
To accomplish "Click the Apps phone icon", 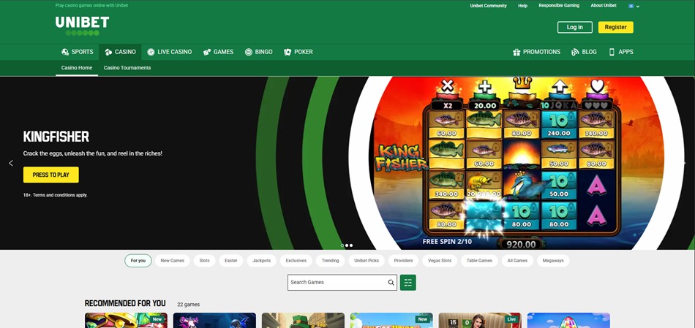I will click(612, 52).
